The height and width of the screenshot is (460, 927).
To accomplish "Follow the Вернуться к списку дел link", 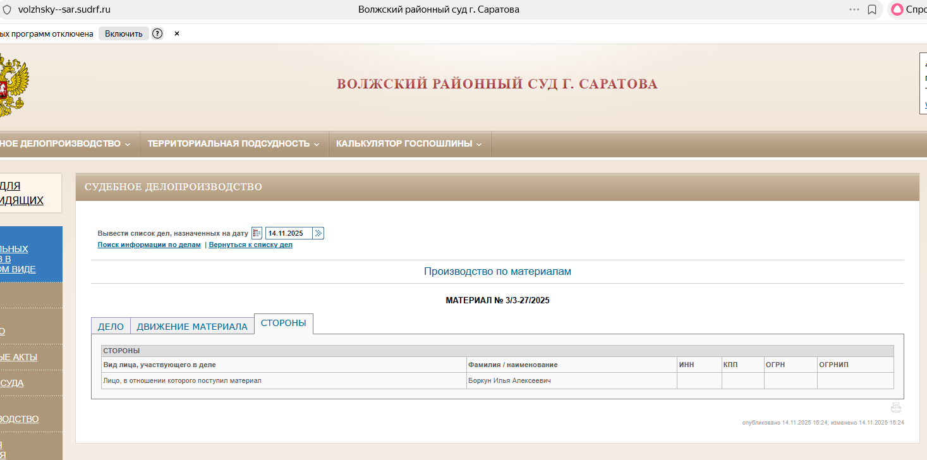I will tap(250, 245).
